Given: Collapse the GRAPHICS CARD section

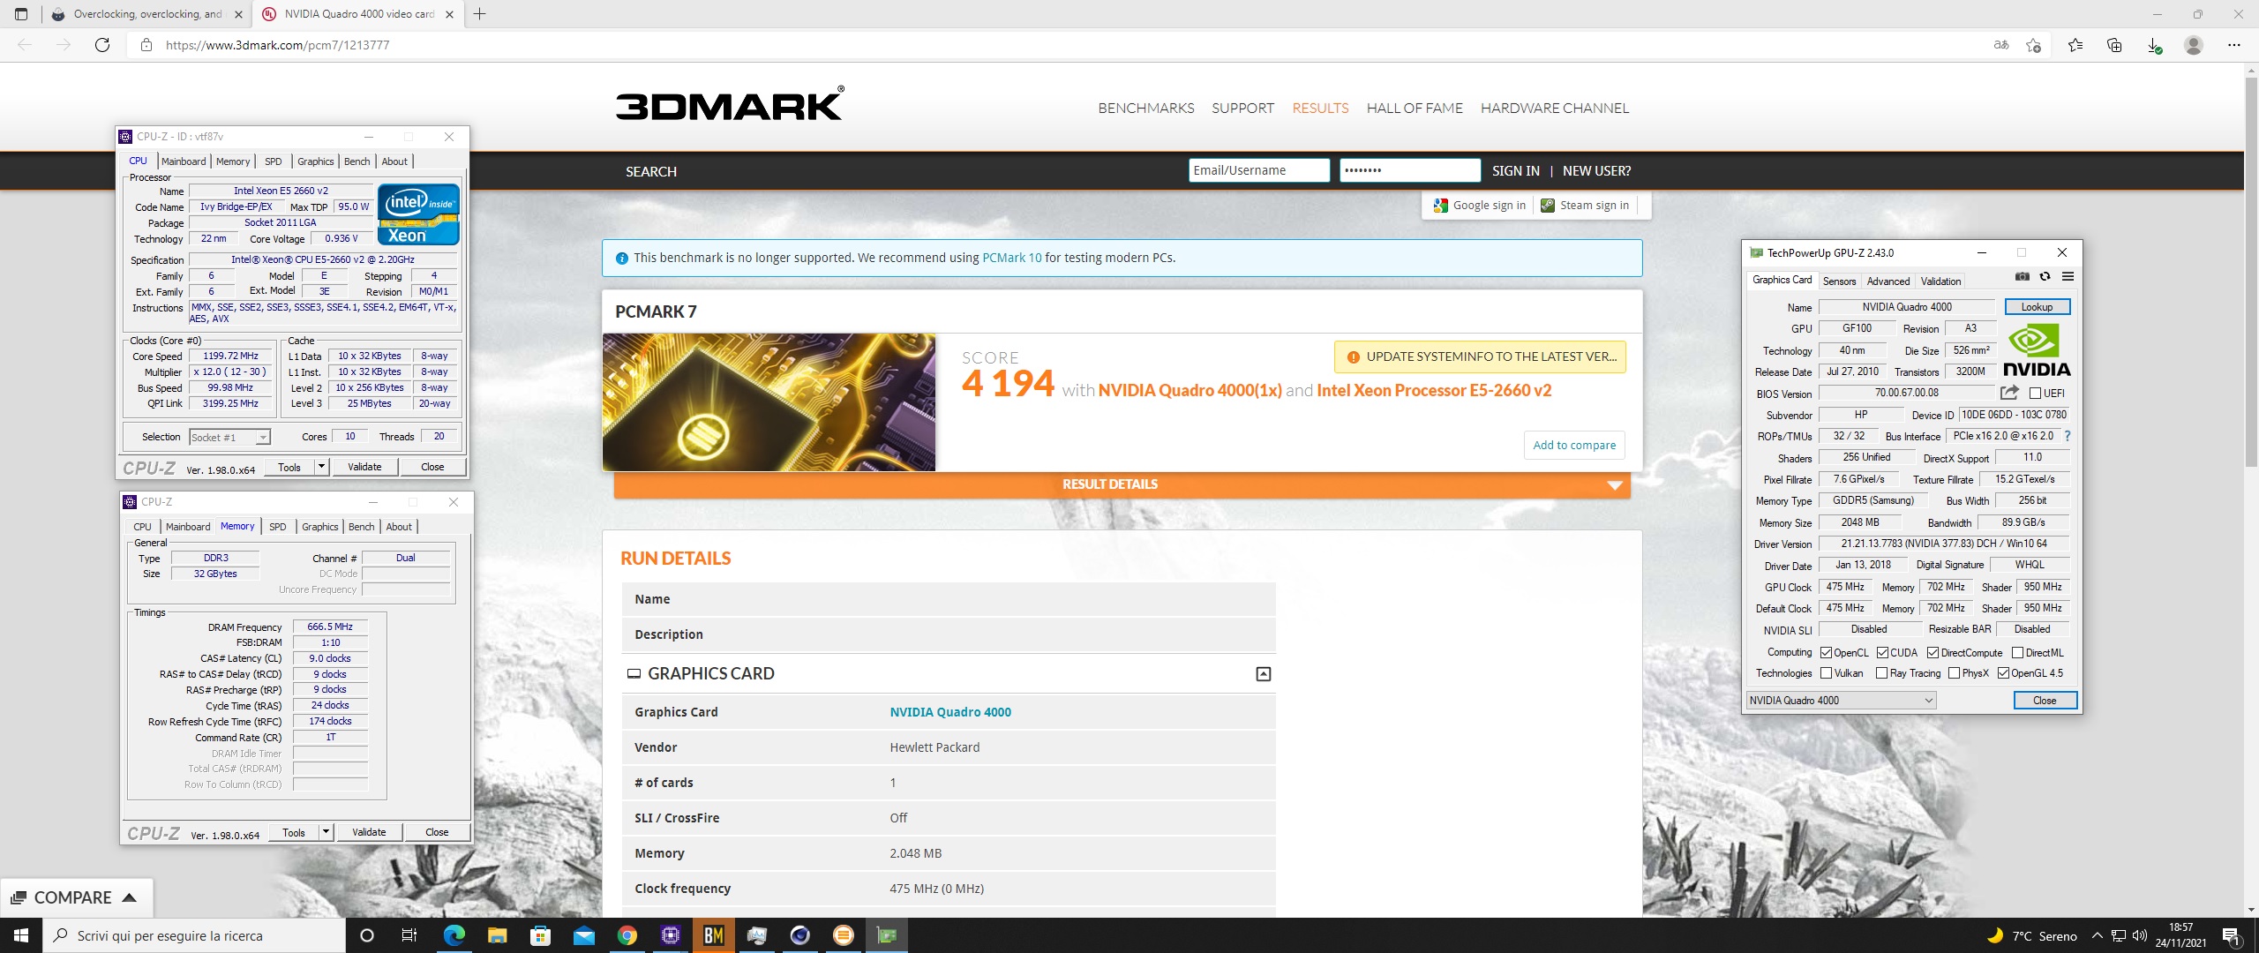Looking at the screenshot, I should pos(1264,674).
